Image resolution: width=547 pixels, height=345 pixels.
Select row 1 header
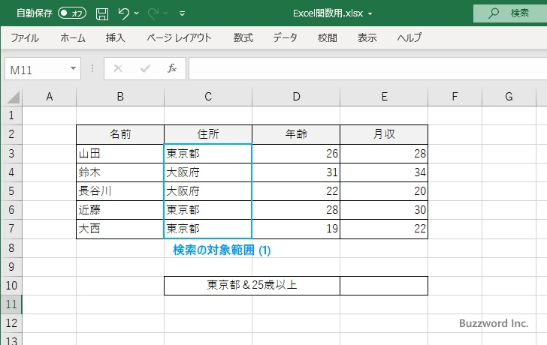click(x=11, y=115)
